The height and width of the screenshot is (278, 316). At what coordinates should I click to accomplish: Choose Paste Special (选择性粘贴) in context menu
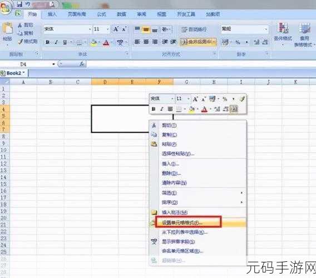point(198,153)
